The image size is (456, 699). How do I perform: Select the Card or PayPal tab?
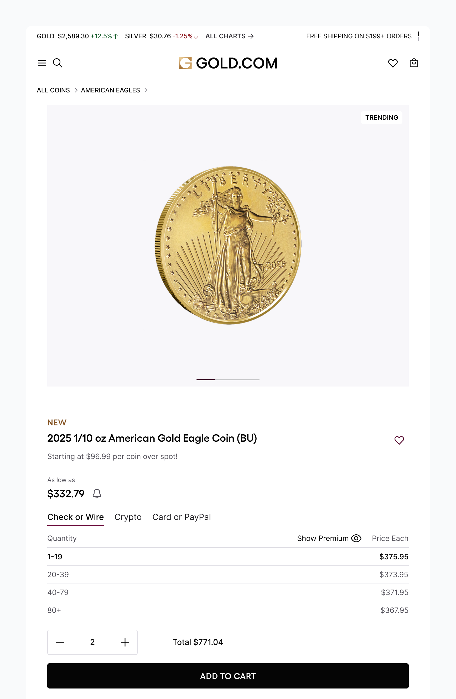point(181,517)
